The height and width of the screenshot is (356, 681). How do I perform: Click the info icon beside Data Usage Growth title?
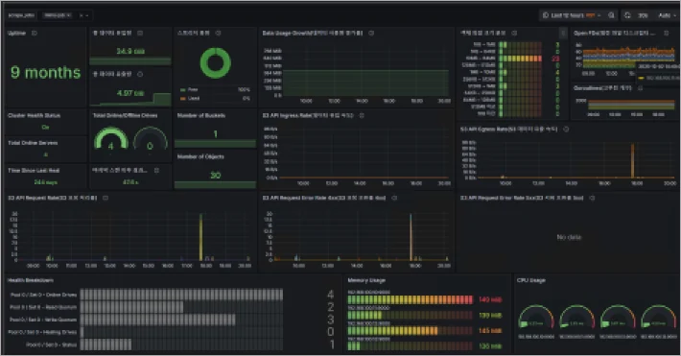pyautogui.click(x=371, y=33)
